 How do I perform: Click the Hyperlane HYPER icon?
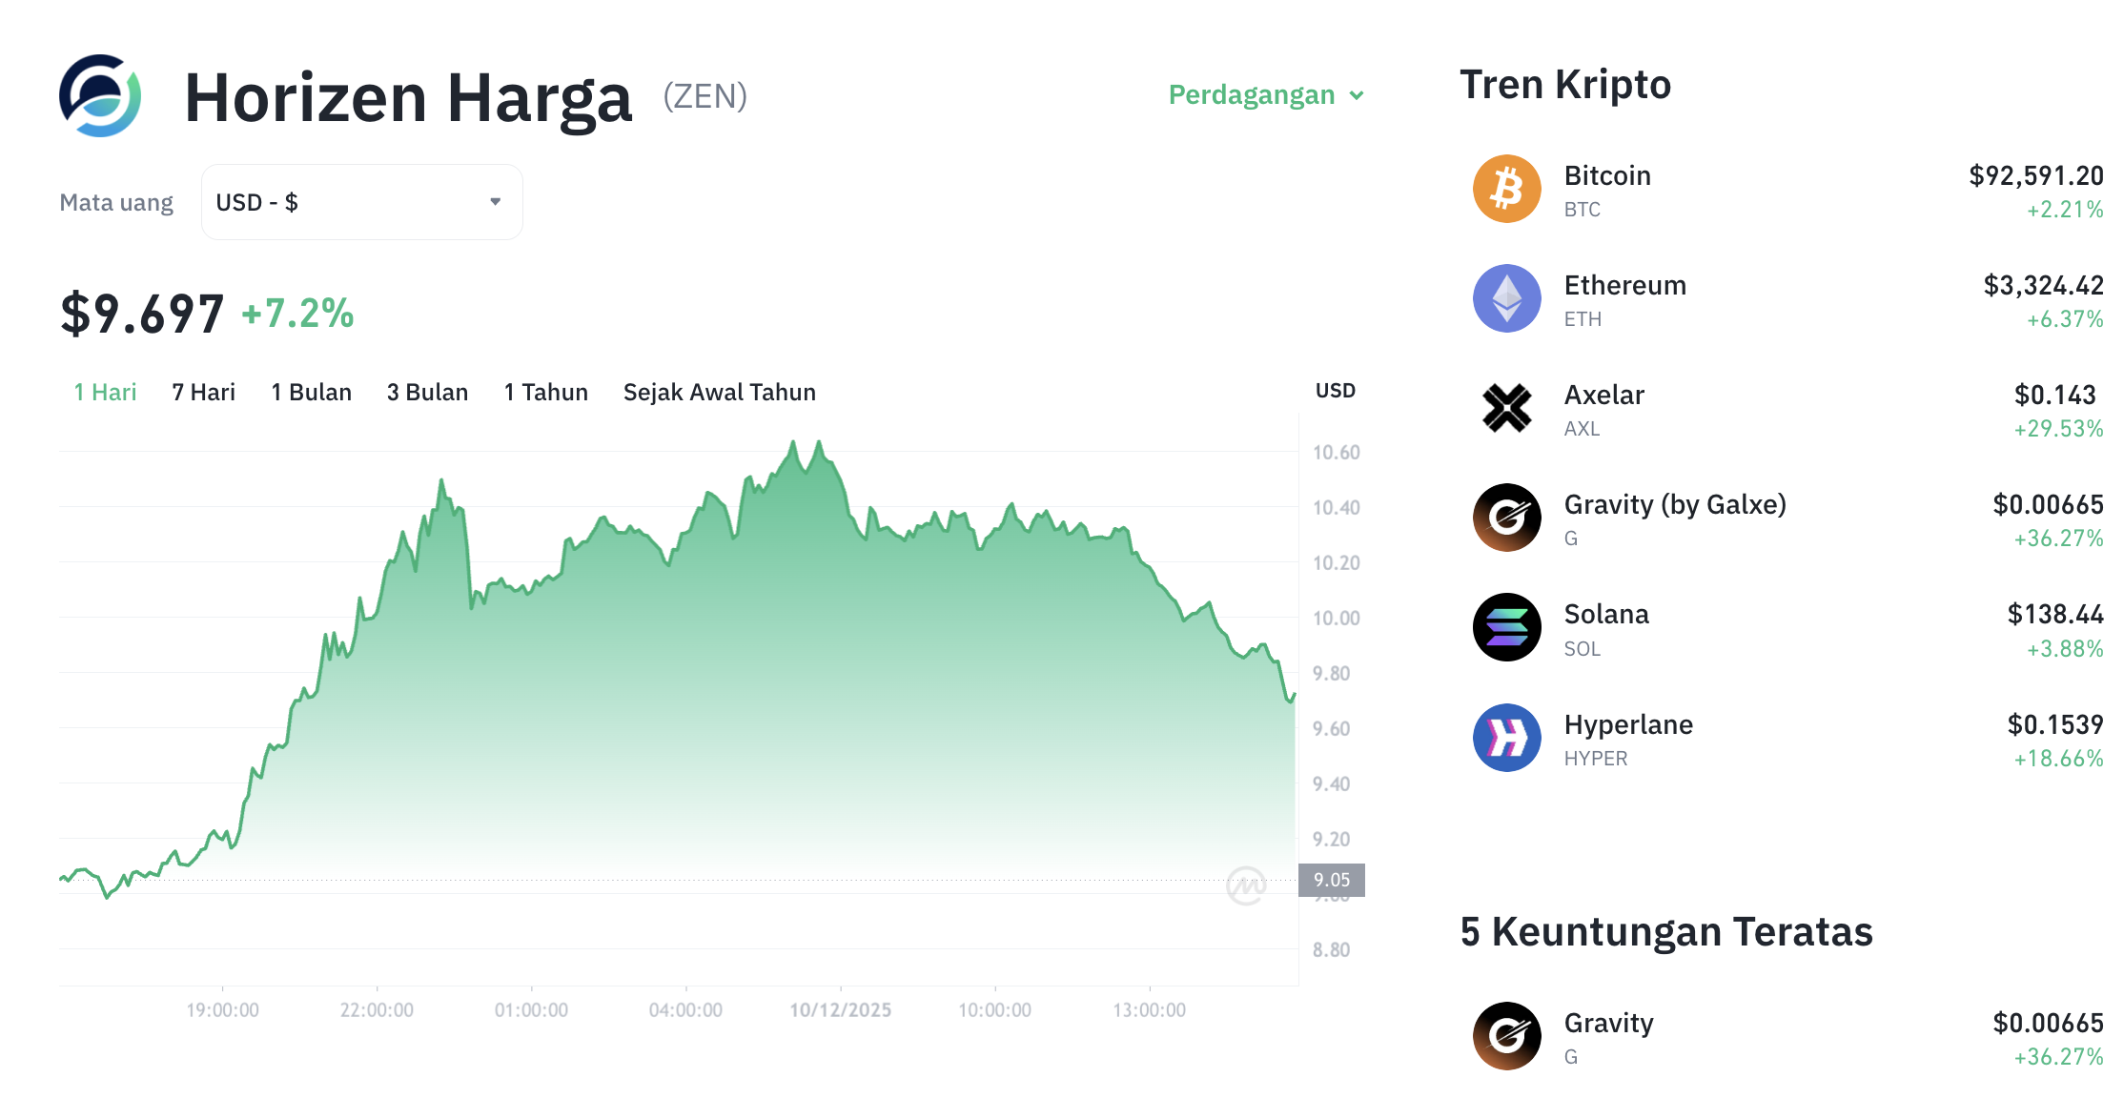[x=1507, y=737]
